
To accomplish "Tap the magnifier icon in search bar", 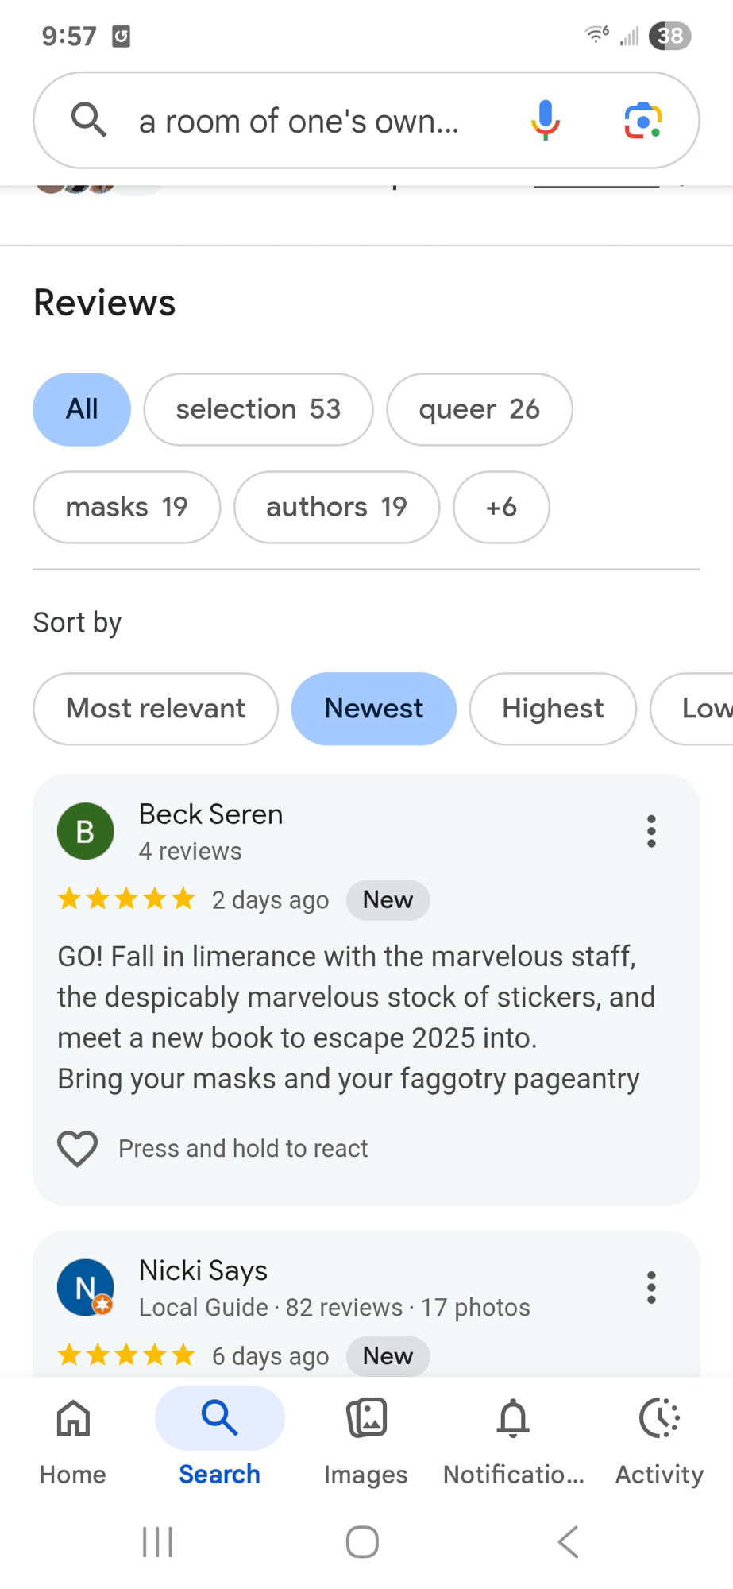I will (88, 121).
